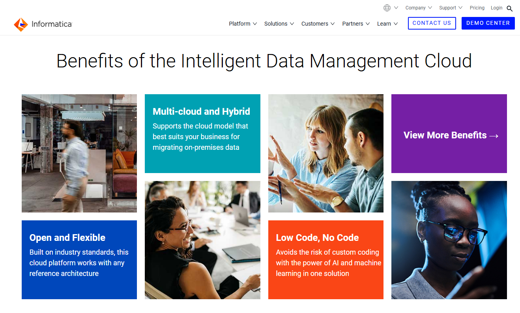Expand the Support dropdown

click(x=451, y=8)
